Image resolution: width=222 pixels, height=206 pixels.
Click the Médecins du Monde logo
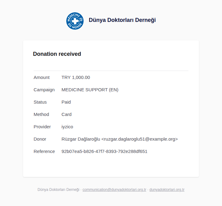[75, 21]
